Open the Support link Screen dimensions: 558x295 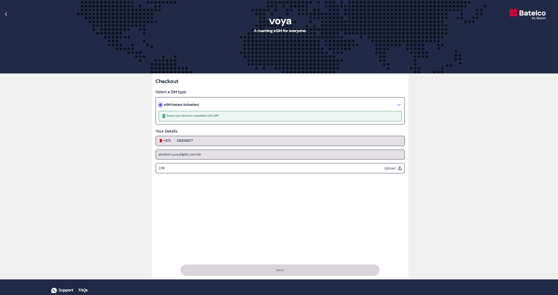[66, 290]
